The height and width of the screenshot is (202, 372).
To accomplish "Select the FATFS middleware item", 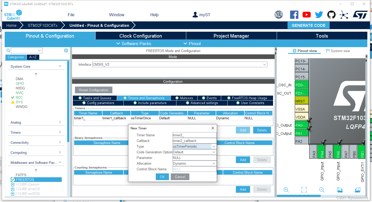I will tap(21, 175).
